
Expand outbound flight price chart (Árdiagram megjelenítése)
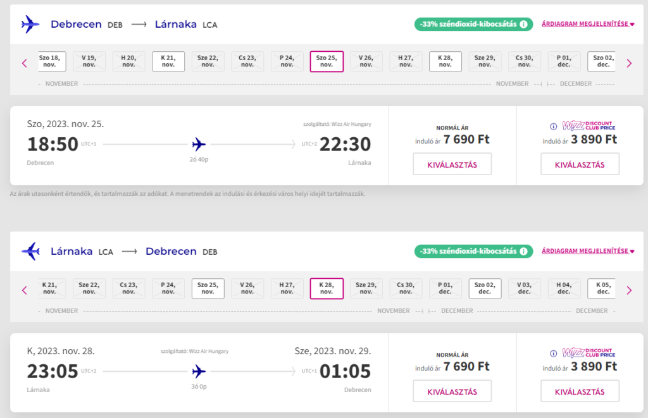(588, 25)
